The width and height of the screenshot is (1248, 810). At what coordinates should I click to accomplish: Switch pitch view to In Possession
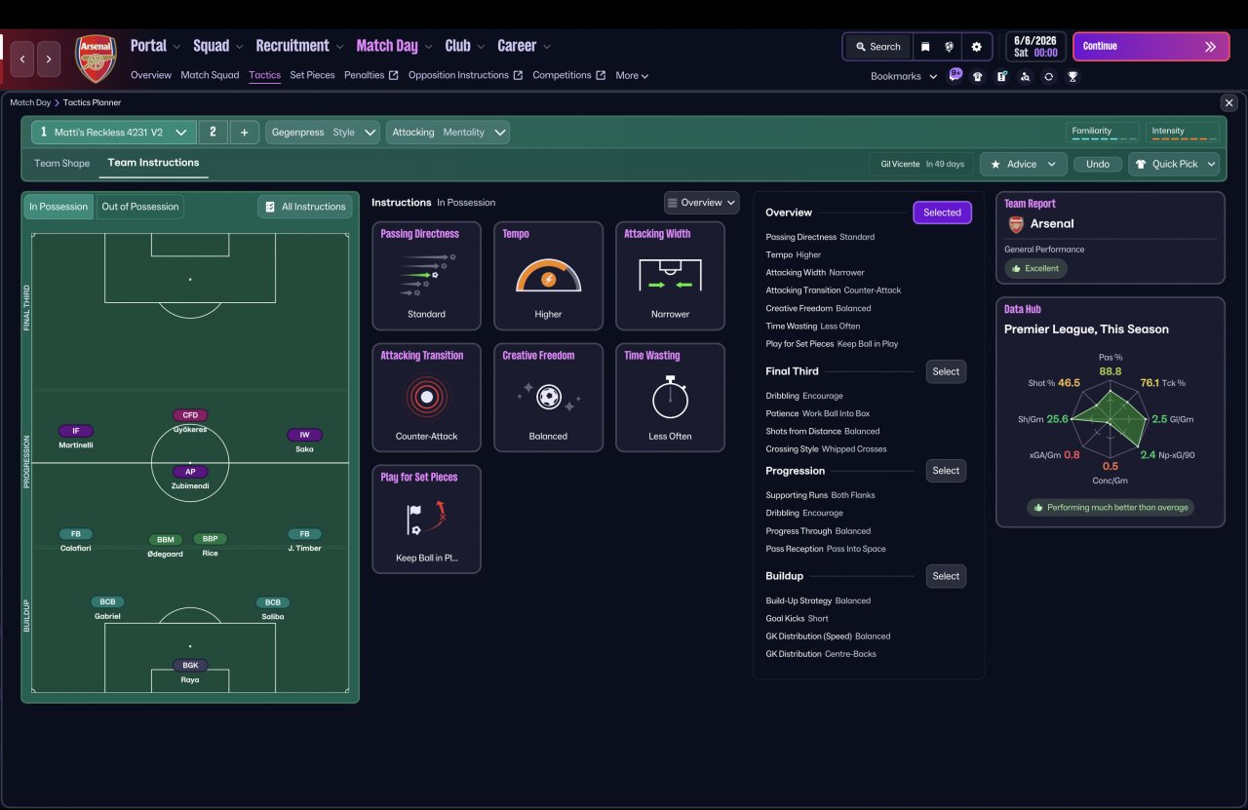[x=58, y=207]
